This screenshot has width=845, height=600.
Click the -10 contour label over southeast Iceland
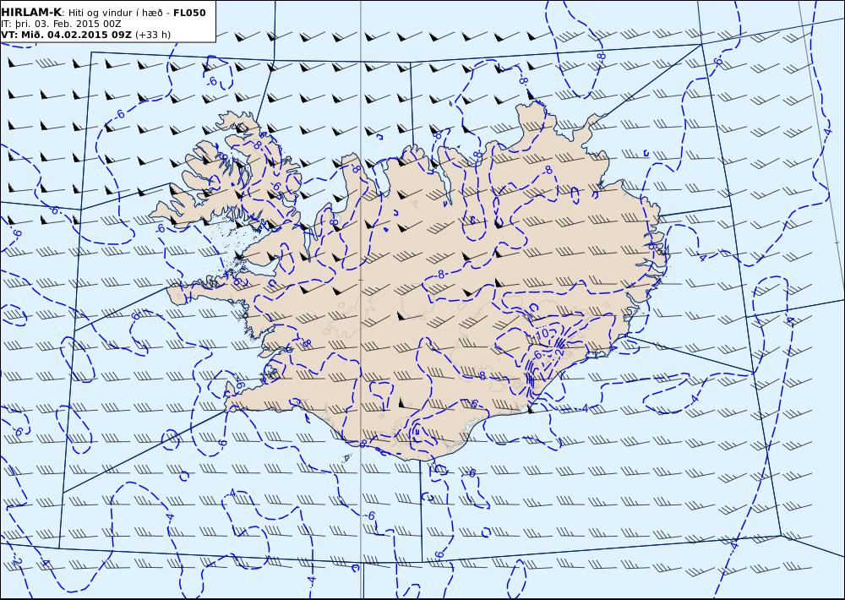541,333
